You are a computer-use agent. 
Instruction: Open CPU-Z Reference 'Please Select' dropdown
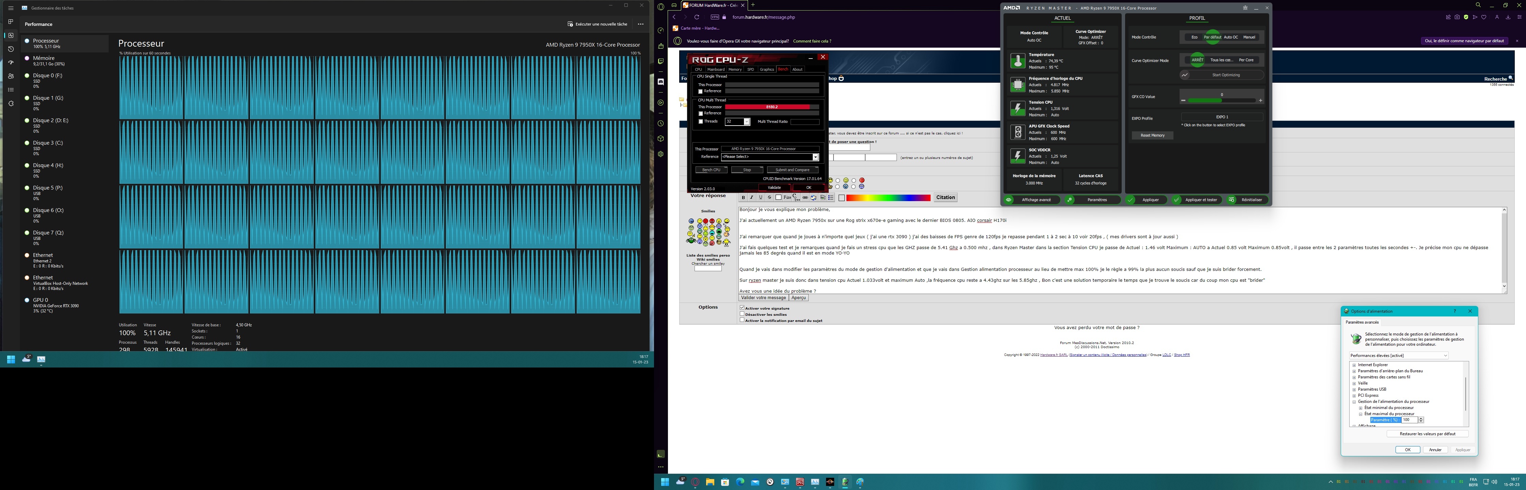(815, 157)
